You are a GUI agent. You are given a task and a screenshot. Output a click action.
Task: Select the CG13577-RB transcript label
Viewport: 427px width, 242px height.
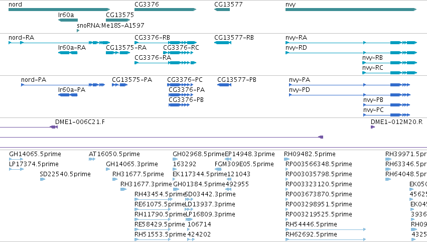234,38
